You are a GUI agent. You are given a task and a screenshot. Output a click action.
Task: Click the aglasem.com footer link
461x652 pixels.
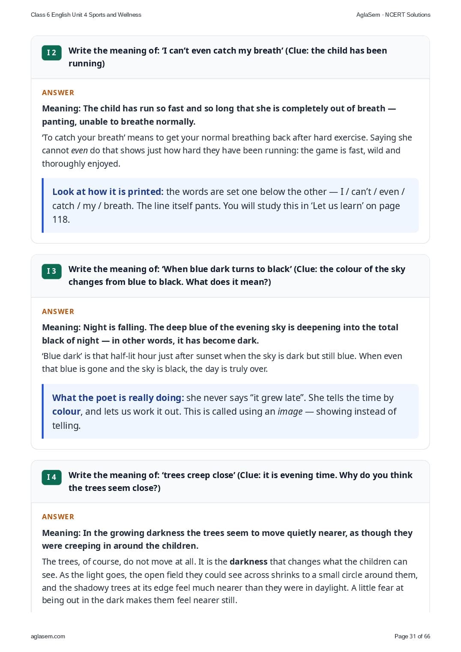pos(48,636)
